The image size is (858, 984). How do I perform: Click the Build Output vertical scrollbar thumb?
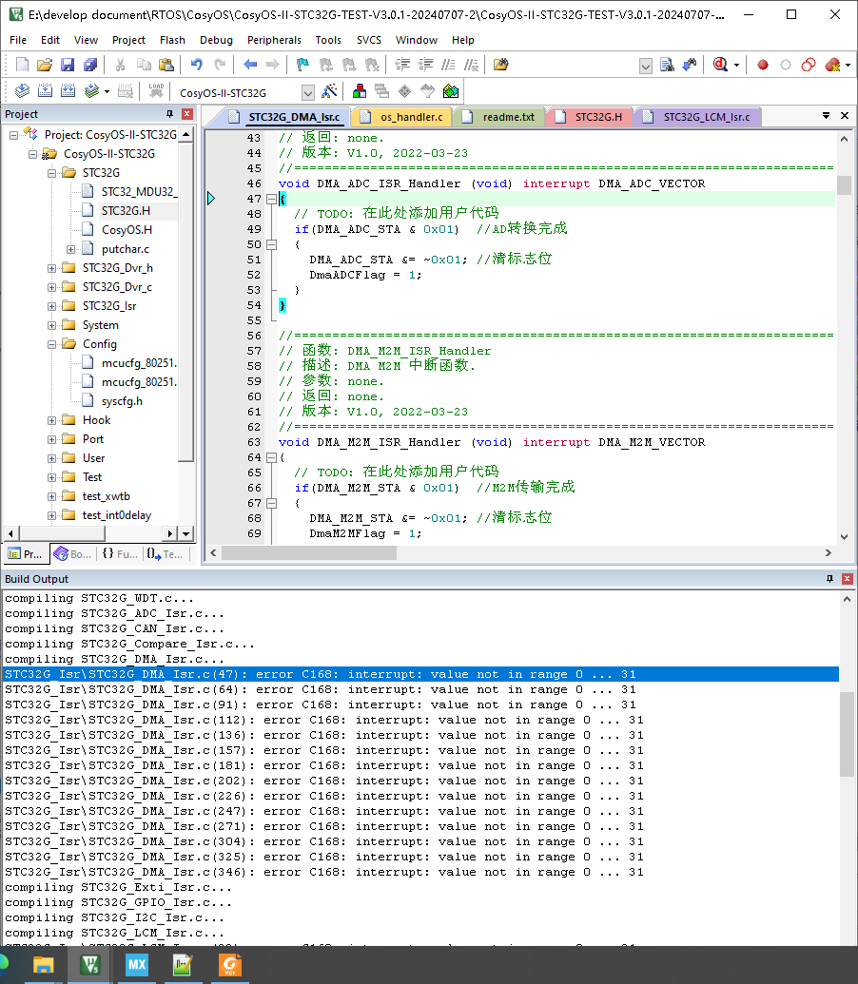pos(847,734)
